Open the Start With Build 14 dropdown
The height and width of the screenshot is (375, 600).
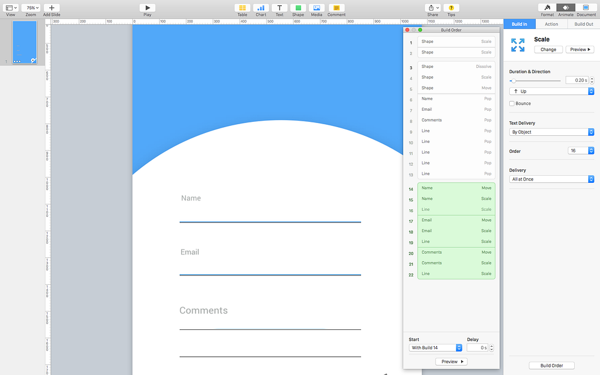(x=435, y=348)
